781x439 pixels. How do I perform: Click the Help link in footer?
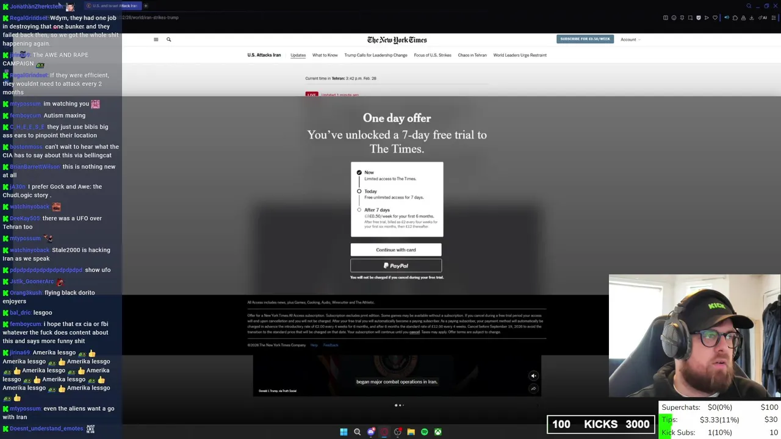click(x=314, y=345)
